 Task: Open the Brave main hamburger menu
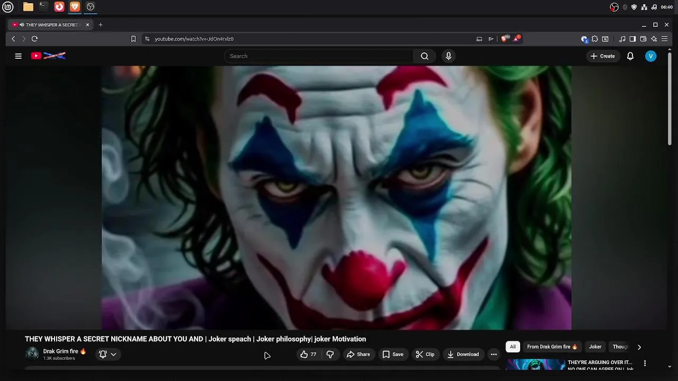[665, 39]
